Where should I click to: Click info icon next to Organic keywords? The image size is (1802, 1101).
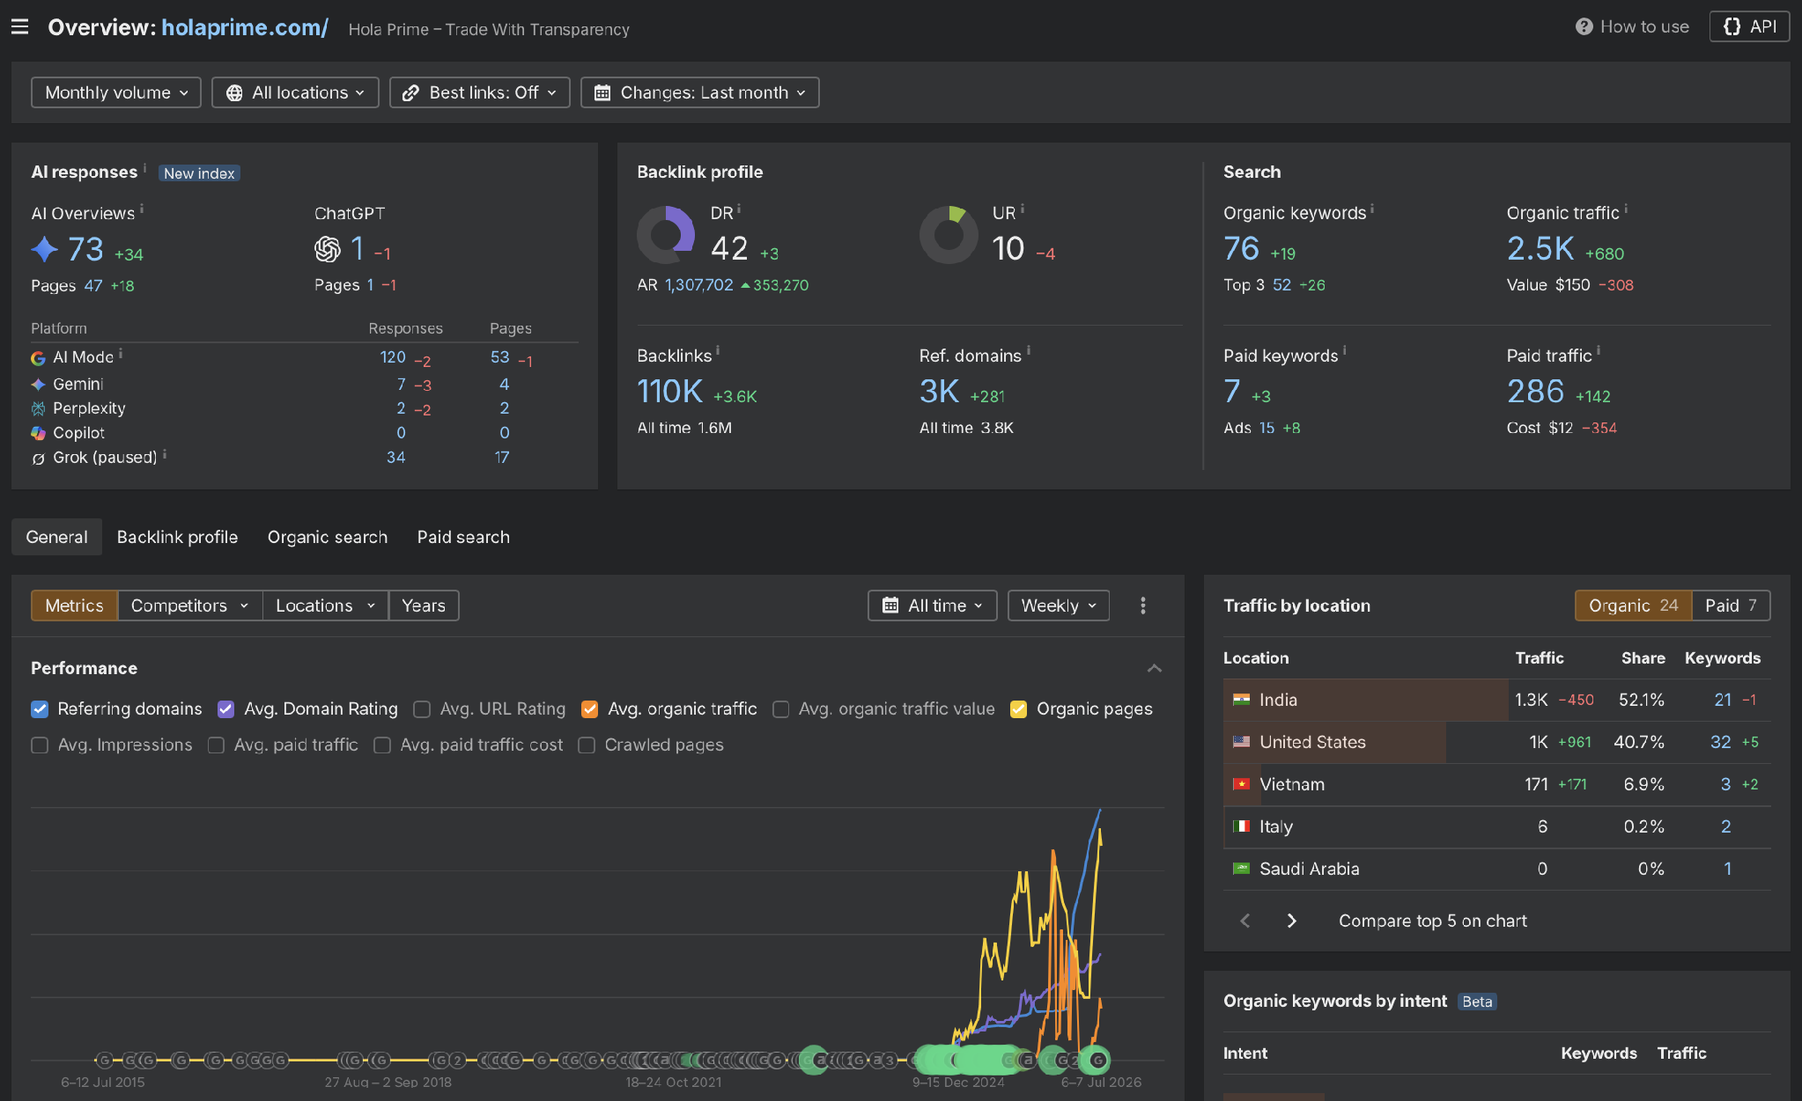pos(1372,209)
